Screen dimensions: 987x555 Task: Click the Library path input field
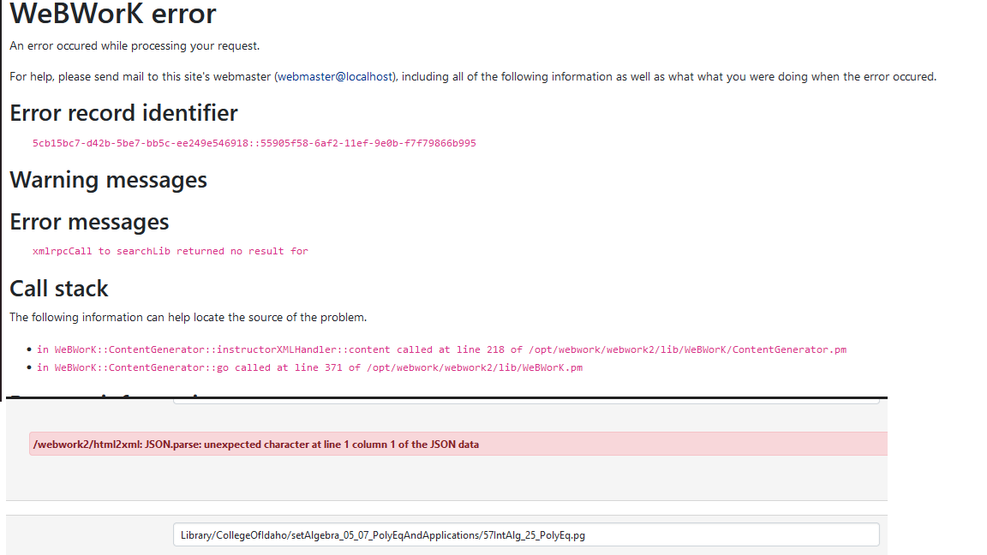526,534
